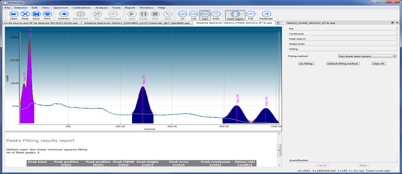This screenshot has width=402, height=174.
Task: Open the Spectrum menu
Action: (x=61, y=8)
